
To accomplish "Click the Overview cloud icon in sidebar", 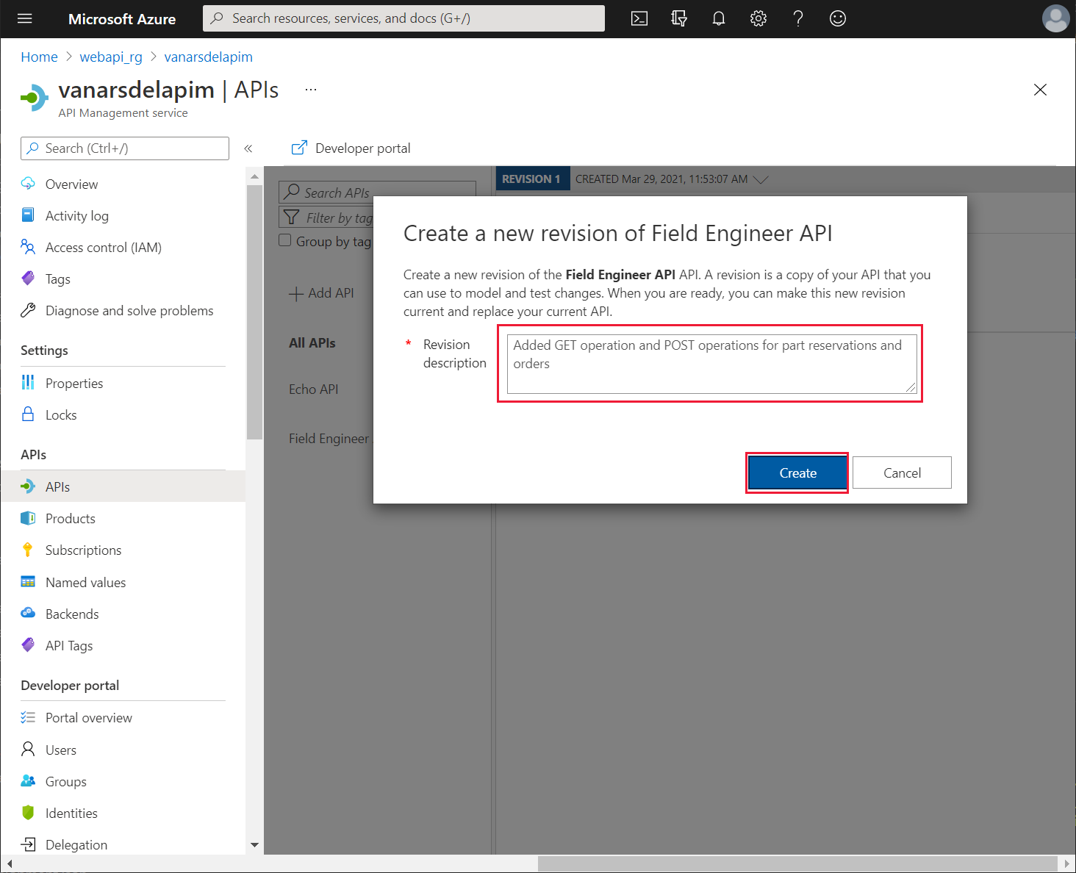I will (x=28, y=184).
